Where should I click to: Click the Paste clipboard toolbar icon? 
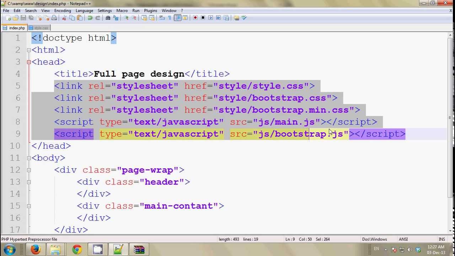(x=79, y=18)
